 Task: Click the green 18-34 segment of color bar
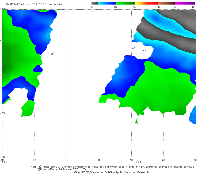(x=125, y=3)
